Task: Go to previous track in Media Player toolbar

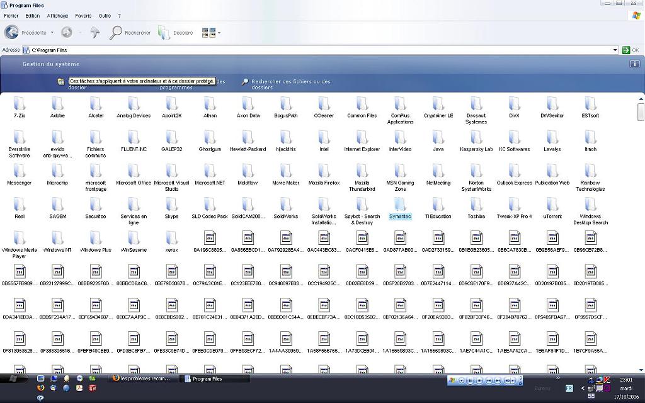Action: [489, 381]
